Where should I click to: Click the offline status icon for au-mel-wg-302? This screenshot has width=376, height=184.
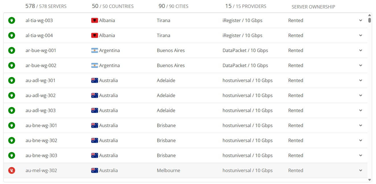coord(11,170)
